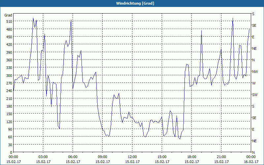This screenshot has width=264, height=165.
Task: Click the 21:00 time label
Action: point(221,157)
